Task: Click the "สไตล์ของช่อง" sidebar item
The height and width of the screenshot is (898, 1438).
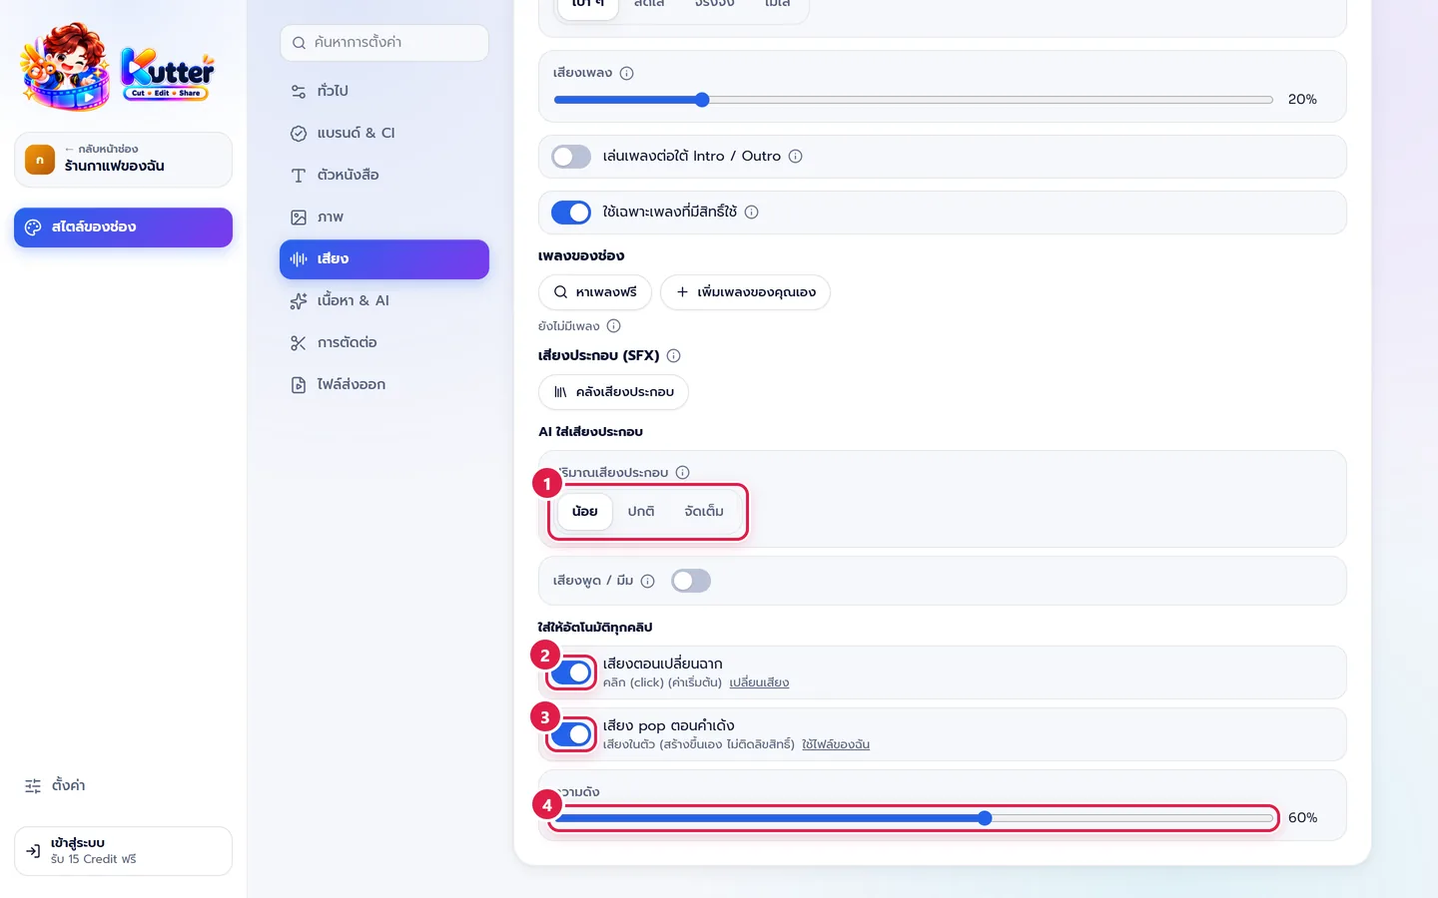Action: tap(123, 226)
